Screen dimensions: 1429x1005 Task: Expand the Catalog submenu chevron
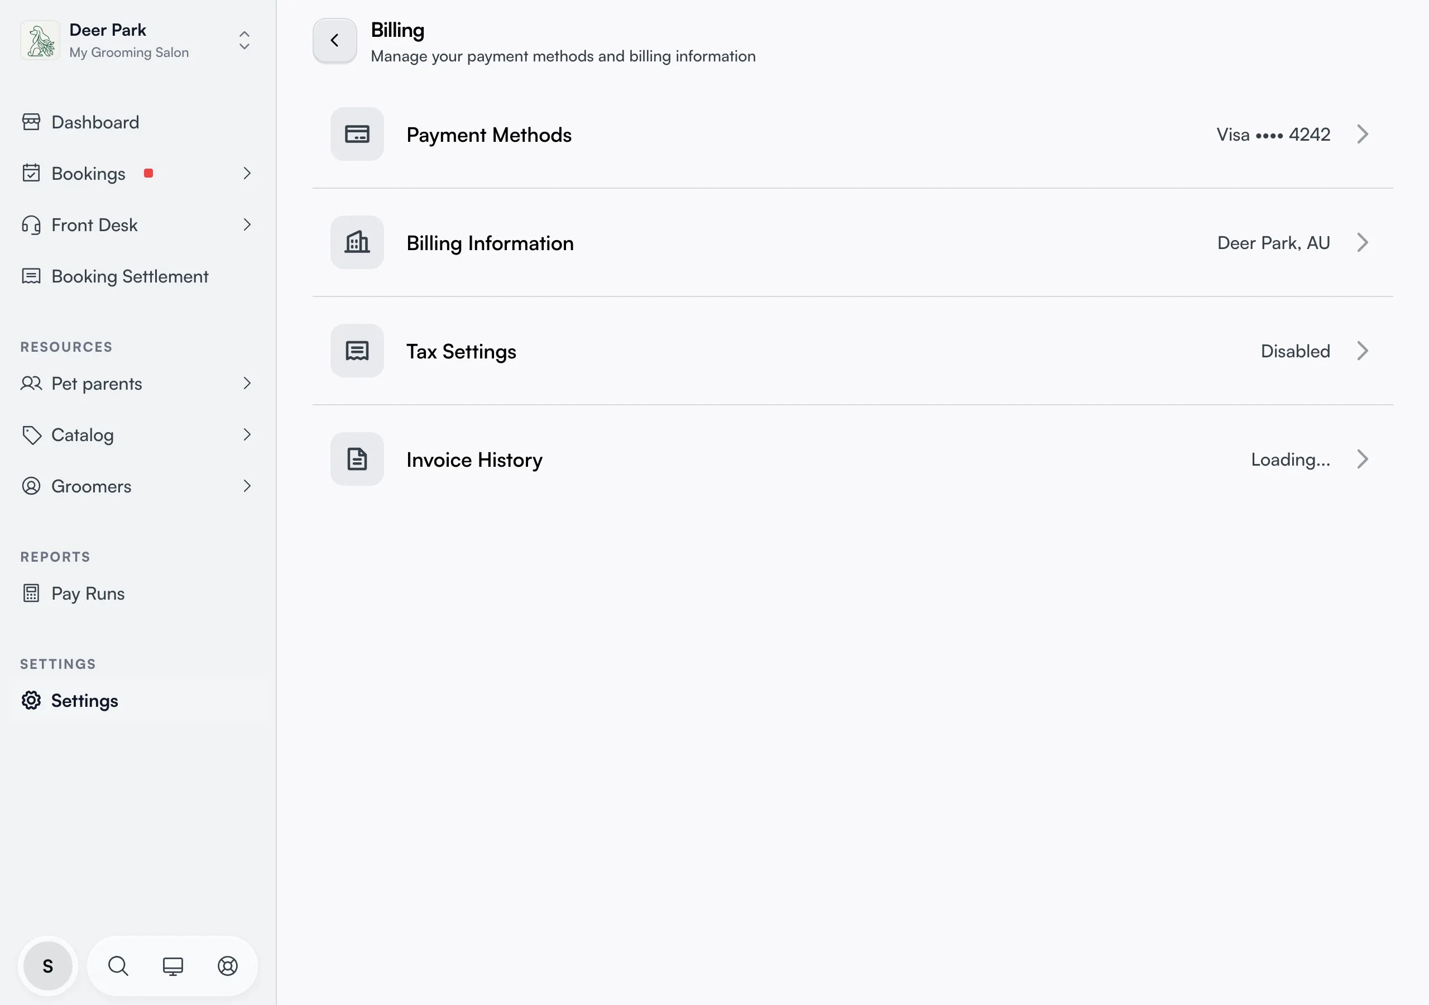tap(247, 434)
